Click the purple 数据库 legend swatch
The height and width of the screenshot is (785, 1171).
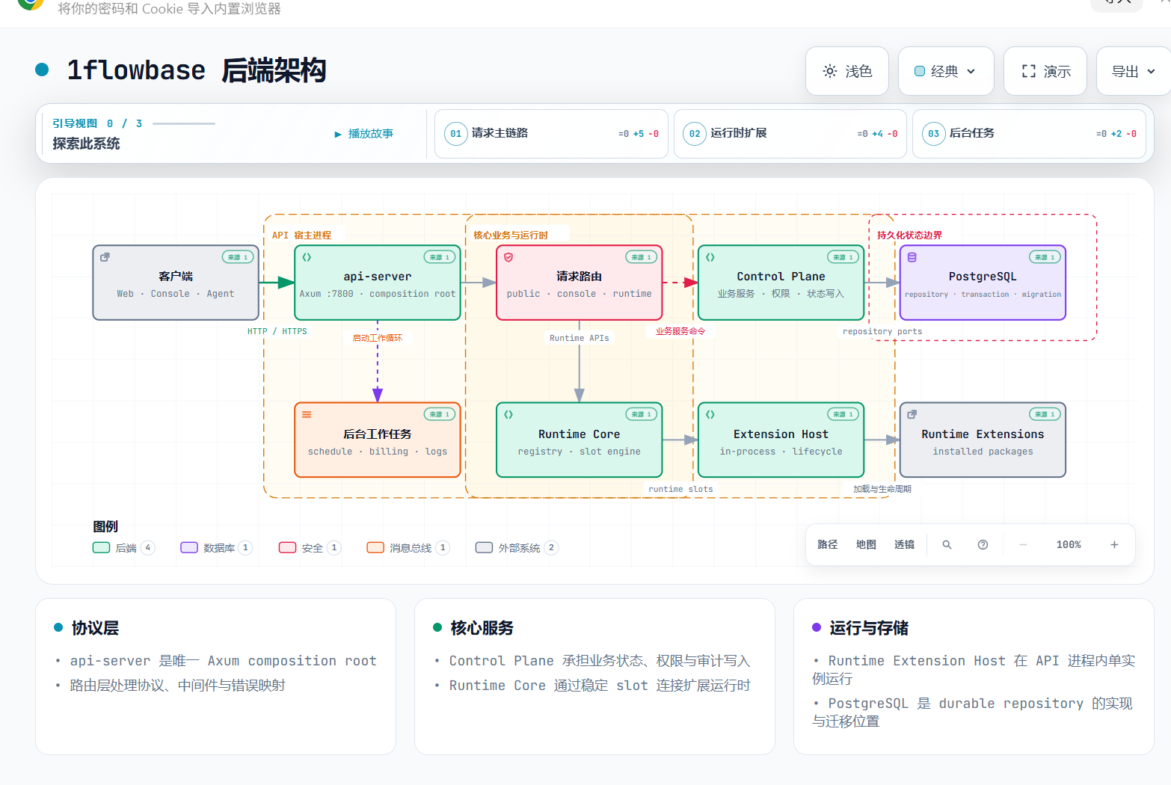(189, 548)
